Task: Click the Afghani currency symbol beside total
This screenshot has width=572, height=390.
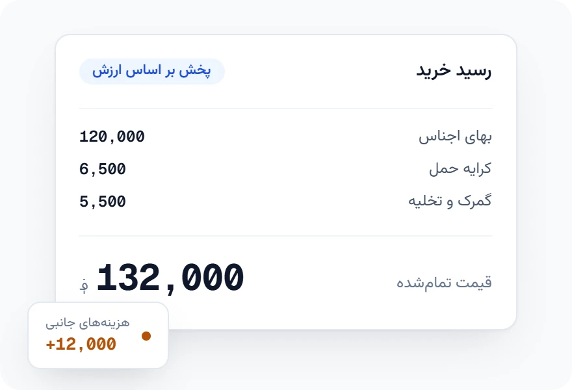Action: [84, 285]
